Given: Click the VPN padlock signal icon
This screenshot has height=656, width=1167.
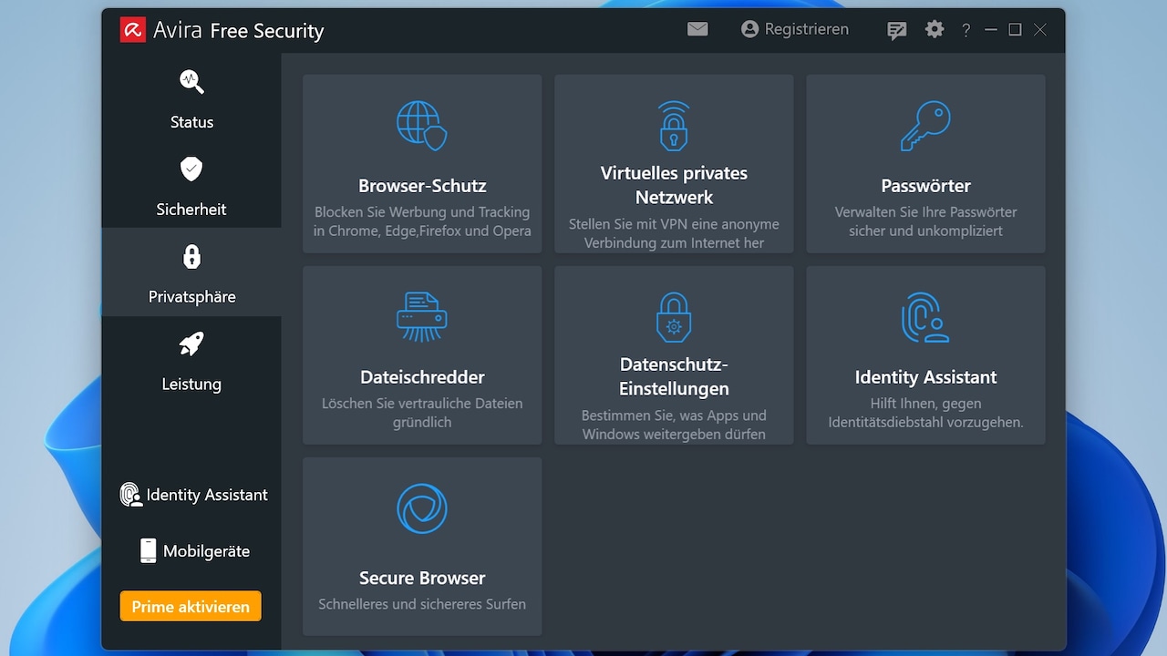Looking at the screenshot, I should [674, 125].
